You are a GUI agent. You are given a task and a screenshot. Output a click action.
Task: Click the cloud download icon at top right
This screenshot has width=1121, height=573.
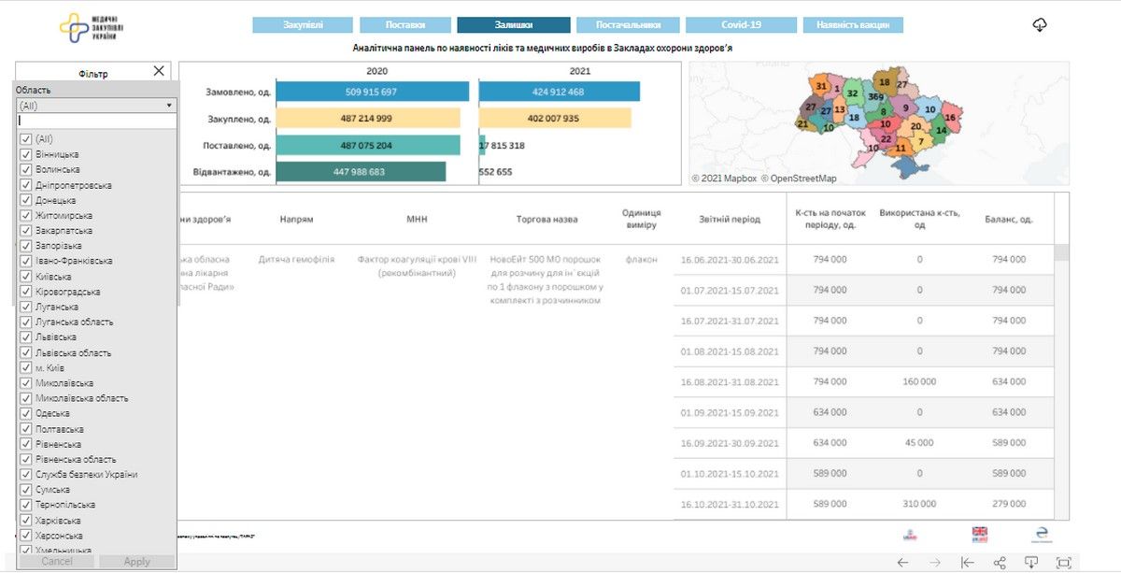point(1040,25)
